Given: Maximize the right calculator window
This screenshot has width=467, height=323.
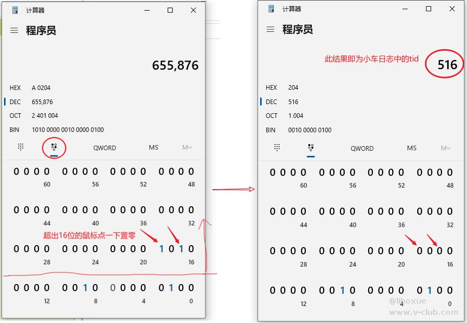Looking at the screenshot, I should pos(429,9).
